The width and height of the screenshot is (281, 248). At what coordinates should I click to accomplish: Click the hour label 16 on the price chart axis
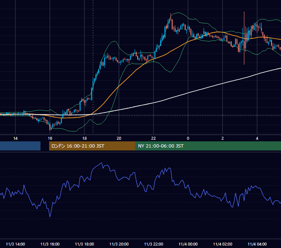click(x=50, y=138)
